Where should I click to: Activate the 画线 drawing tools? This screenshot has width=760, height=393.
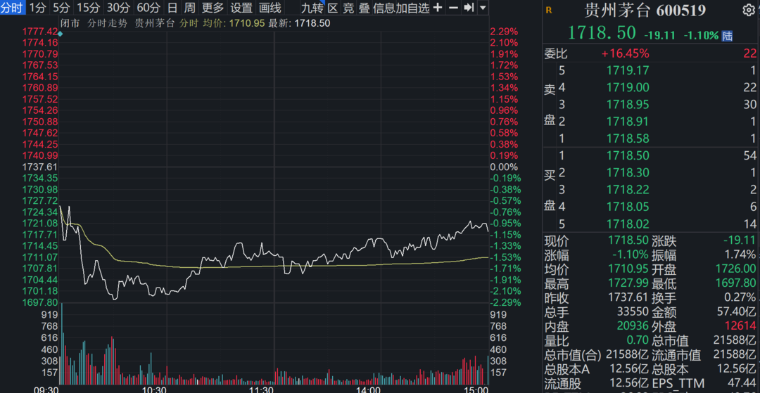tap(270, 8)
